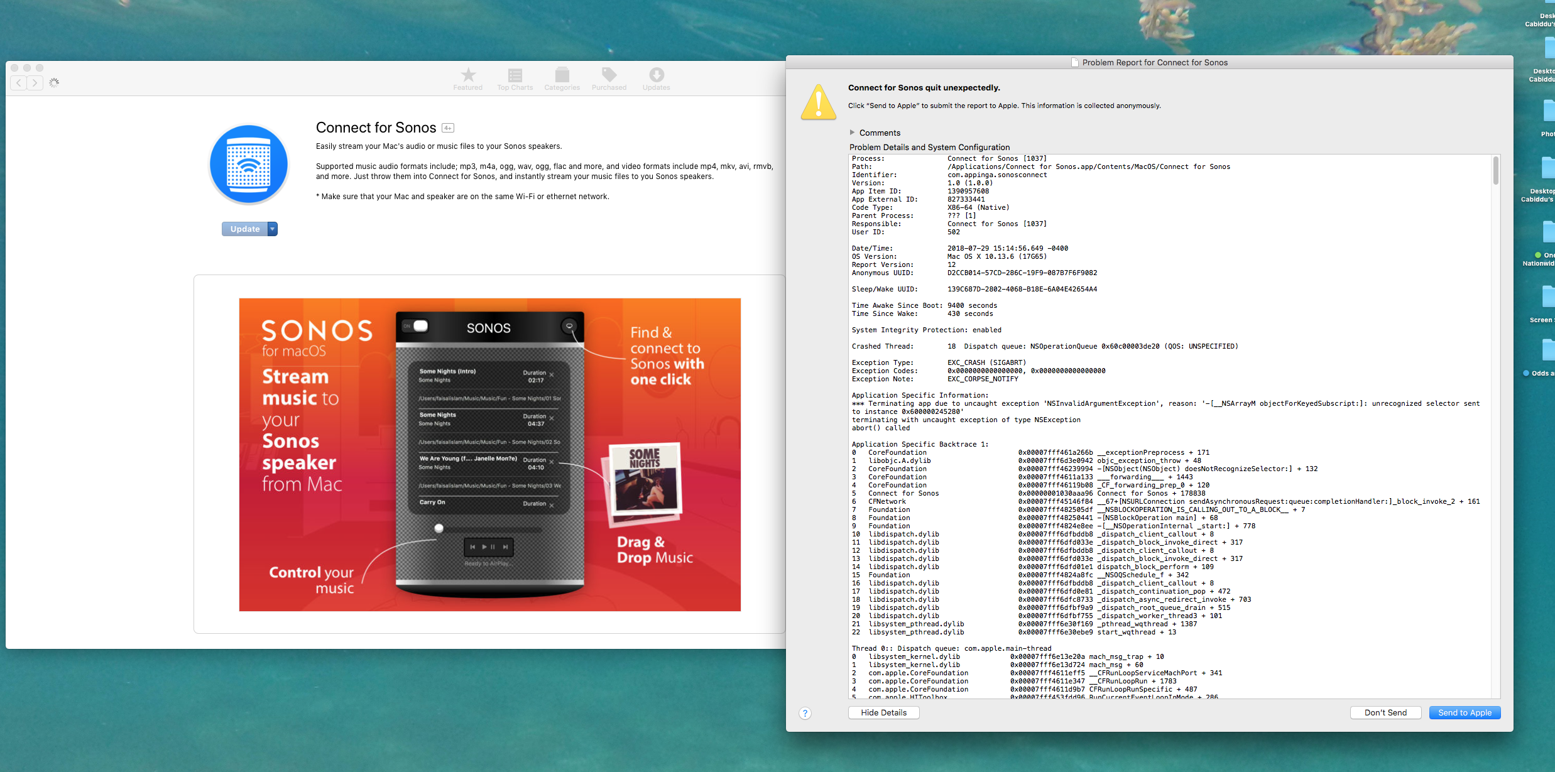Click the 'Report Version:' row
The height and width of the screenshot is (772, 1555).
(x=903, y=264)
